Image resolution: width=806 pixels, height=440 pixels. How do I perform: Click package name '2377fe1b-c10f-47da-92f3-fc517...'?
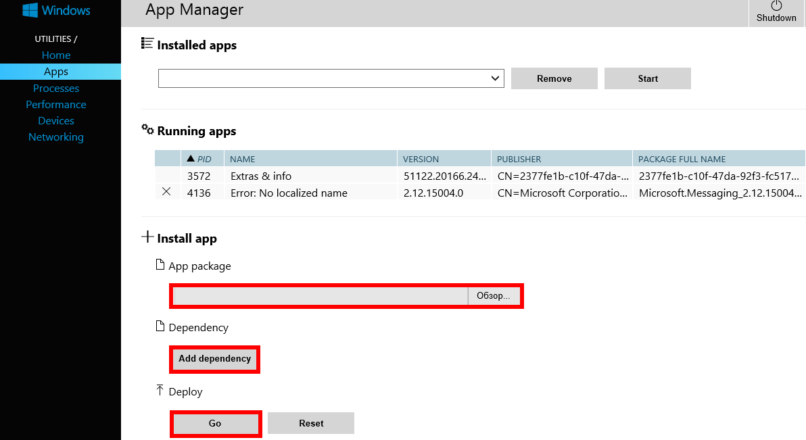(x=719, y=176)
